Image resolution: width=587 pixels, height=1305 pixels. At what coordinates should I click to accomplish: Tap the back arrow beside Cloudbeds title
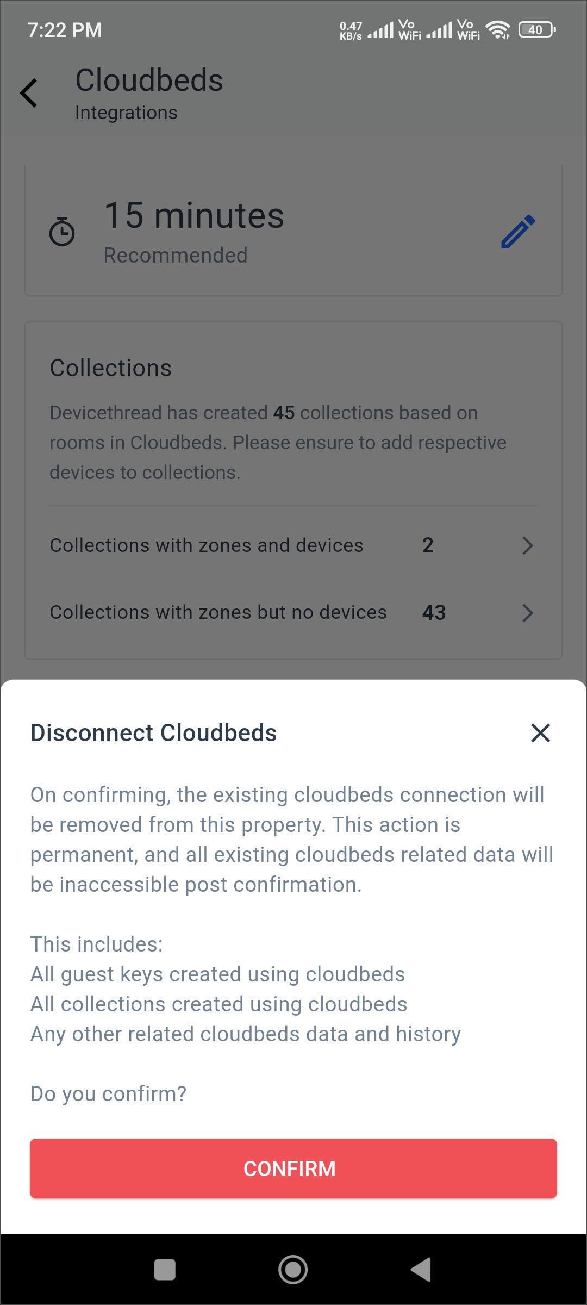29,93
